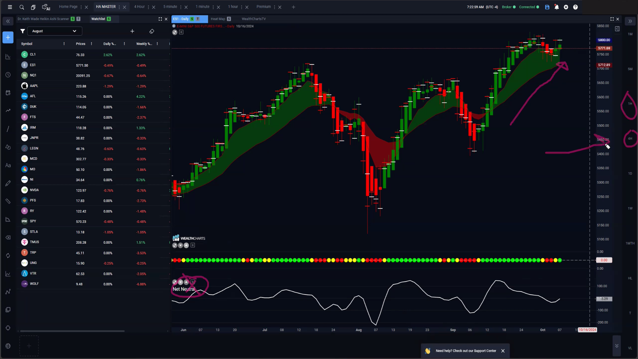638x359 pixels.
Task: Select the AAPL row in watchlist
Action: [x=93, y=86]
